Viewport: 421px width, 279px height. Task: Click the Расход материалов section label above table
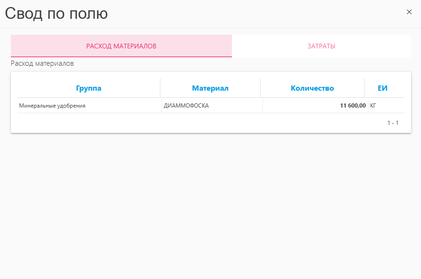(42, 63)
